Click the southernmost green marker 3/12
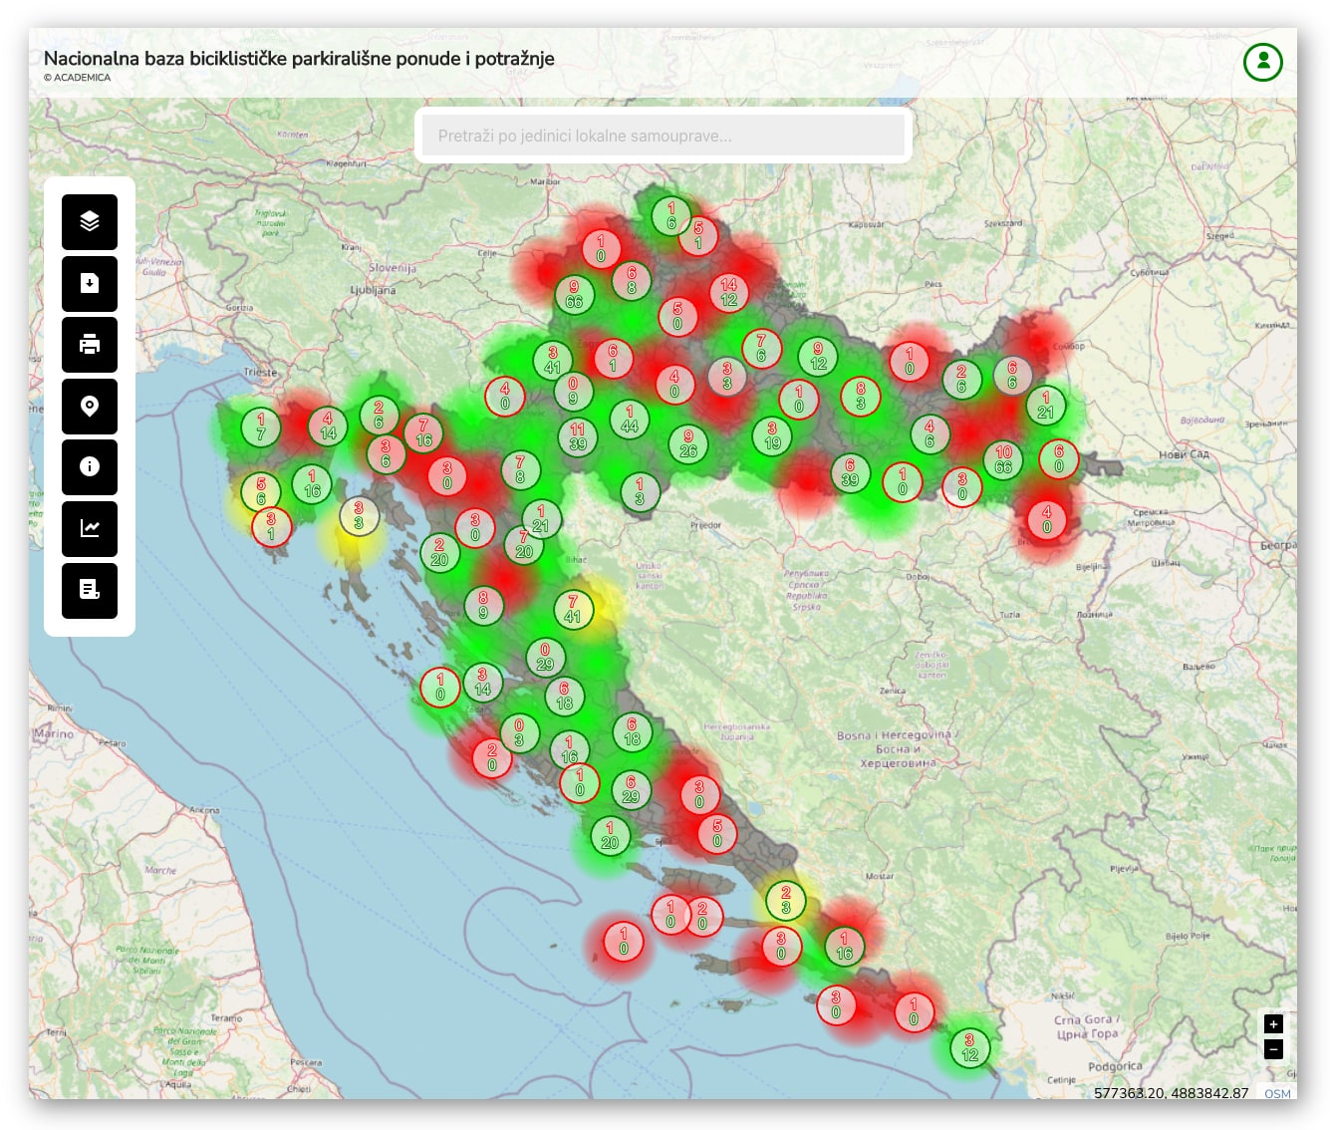The height and width of the screenshot is (1130, 1330). pyautogui.click(x=969, y=1047)
